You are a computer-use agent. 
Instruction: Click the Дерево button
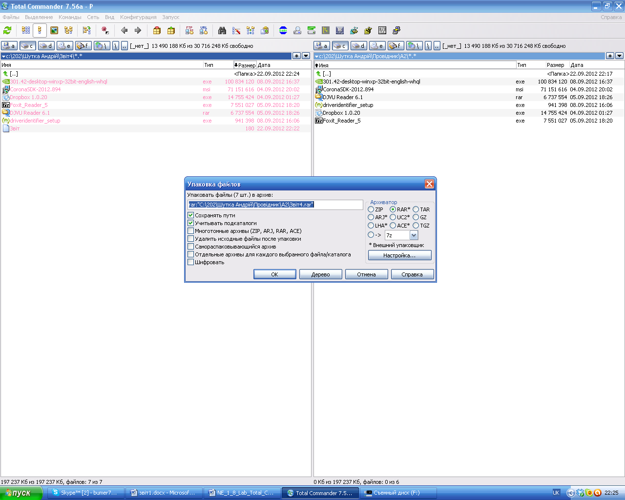click(321, 274)
